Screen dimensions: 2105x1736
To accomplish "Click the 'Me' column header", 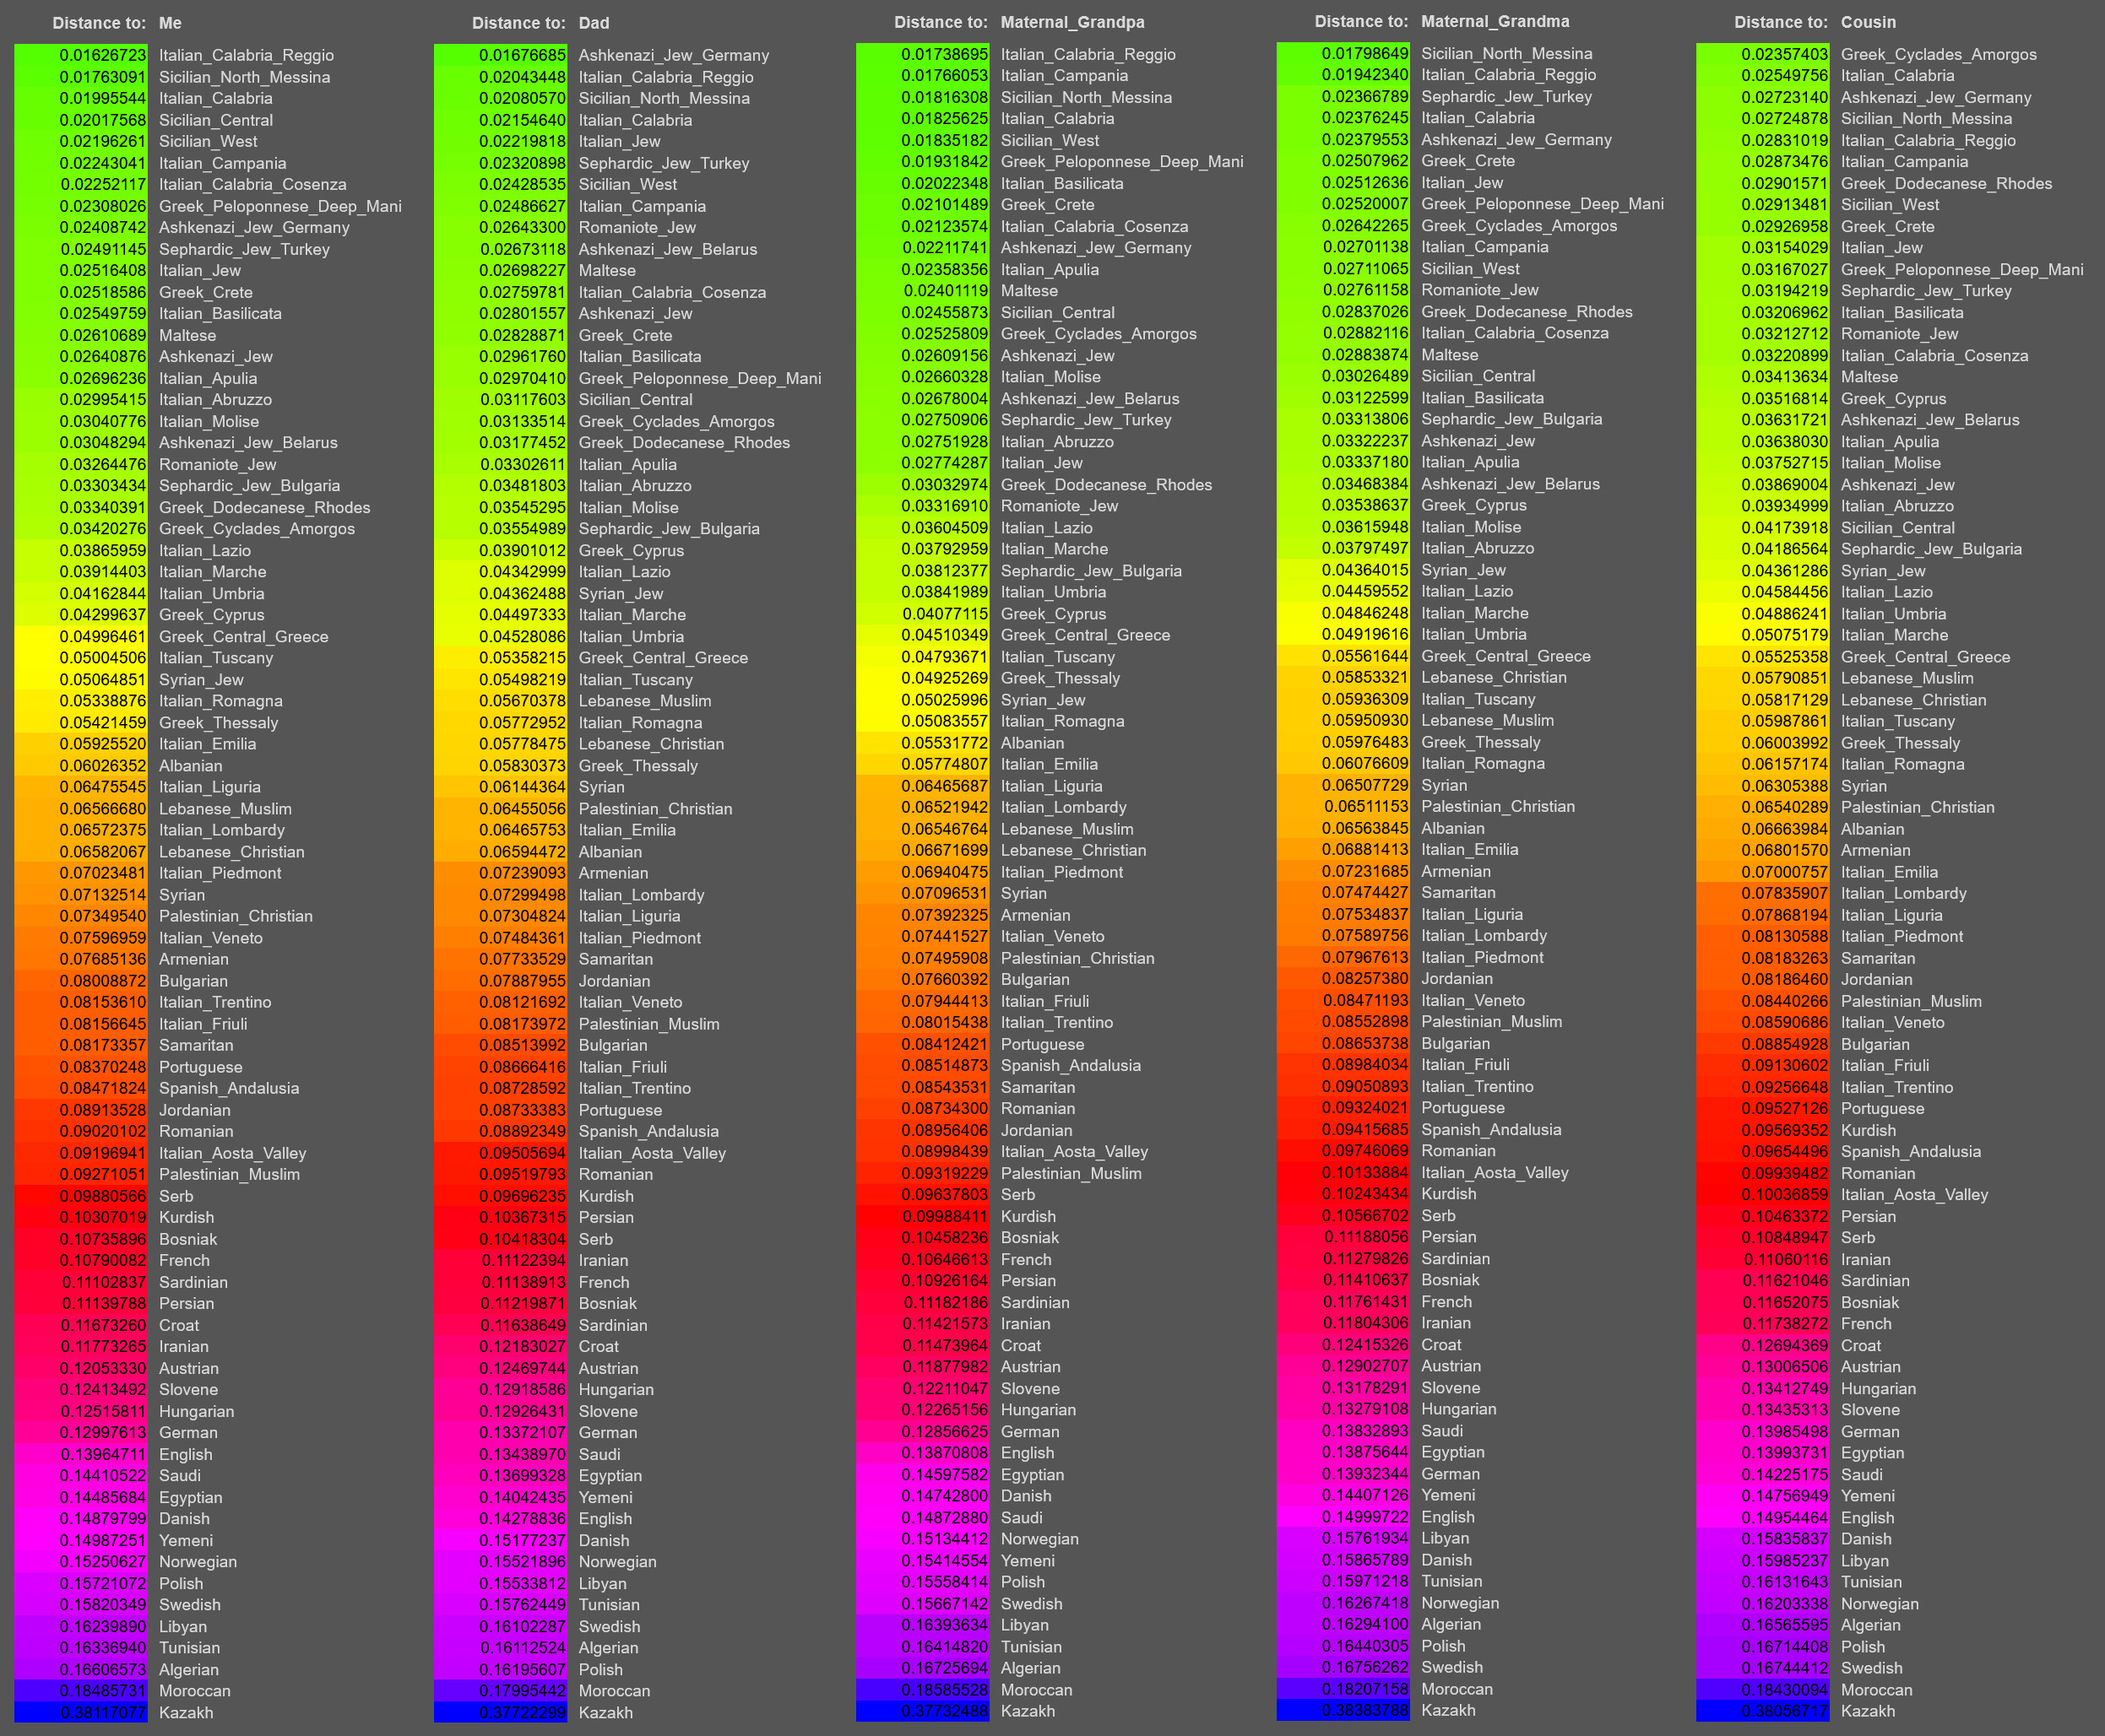I will click(170, 23).
